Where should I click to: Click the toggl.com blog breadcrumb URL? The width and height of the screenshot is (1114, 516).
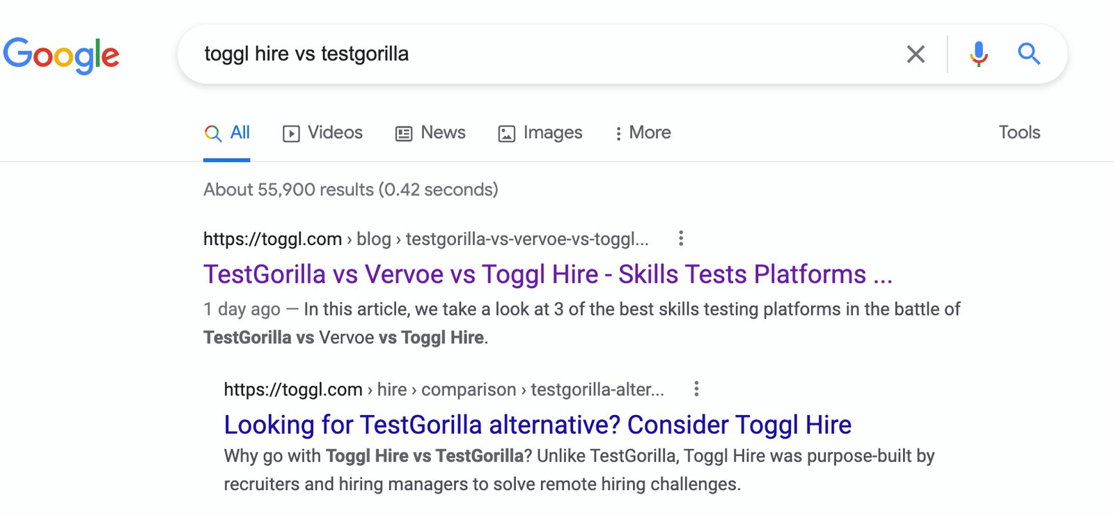click(426, 239)
